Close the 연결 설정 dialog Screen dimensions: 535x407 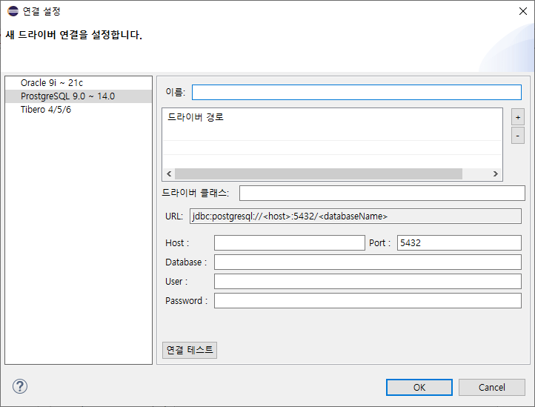(522, 11)
